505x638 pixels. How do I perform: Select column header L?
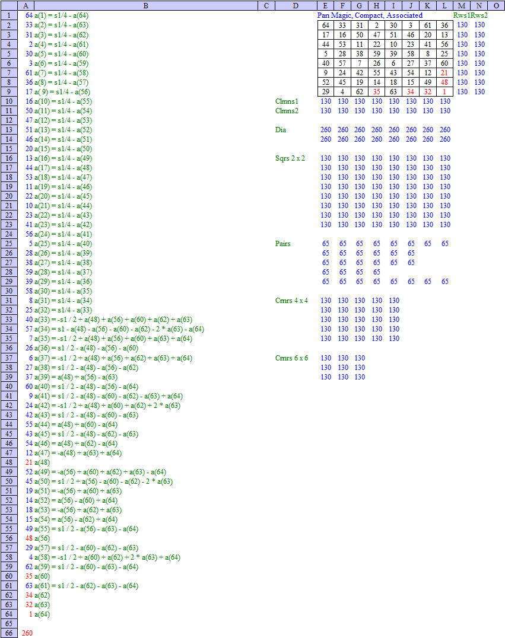(444, 6)
